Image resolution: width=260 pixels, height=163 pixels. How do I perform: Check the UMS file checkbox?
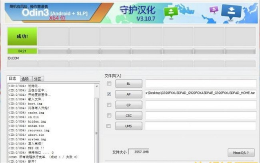pyautogui.click(x=109, y=126)
